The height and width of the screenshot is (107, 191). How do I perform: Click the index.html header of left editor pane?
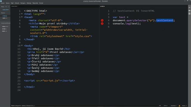point(14,6)
